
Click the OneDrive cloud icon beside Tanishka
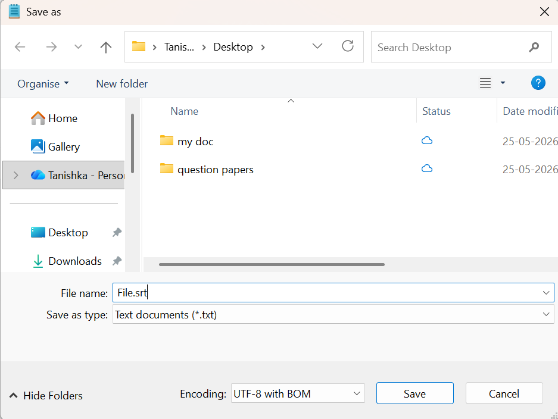[x=38, y=175]
